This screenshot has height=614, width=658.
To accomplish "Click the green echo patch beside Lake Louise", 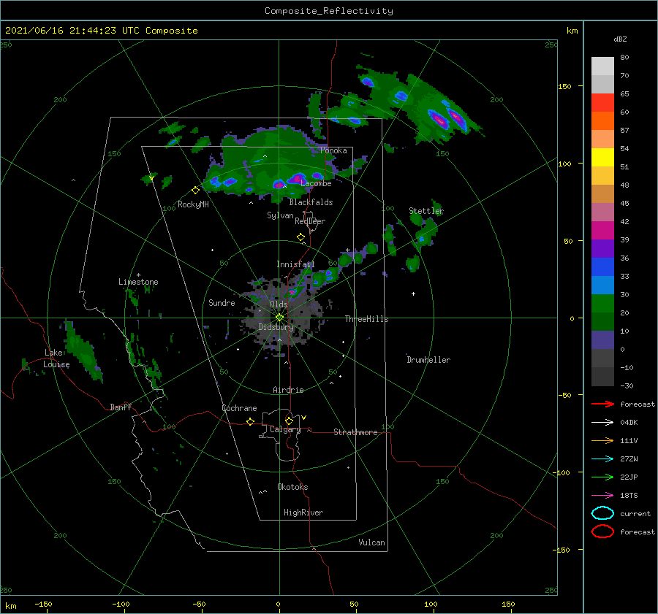I will point(83,351).
